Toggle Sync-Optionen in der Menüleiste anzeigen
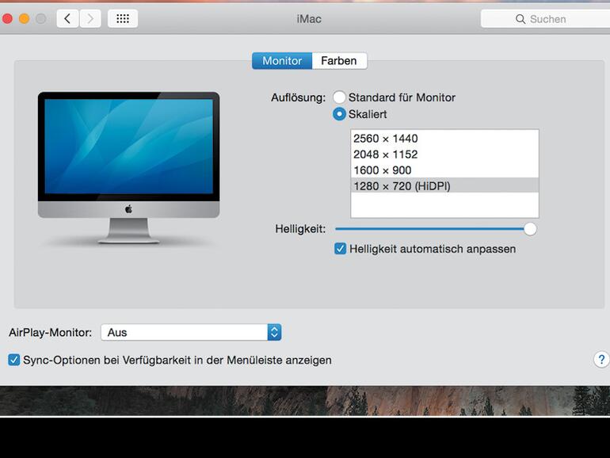 (14, 360)
